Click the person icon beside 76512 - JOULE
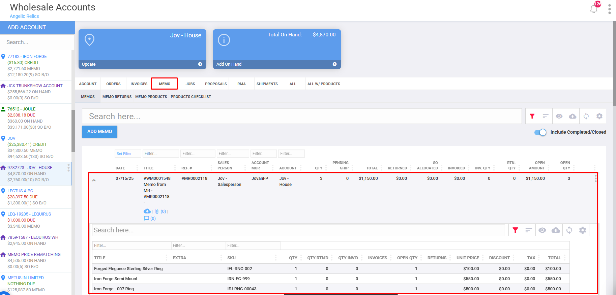The image size is (616, 295). 3,109
